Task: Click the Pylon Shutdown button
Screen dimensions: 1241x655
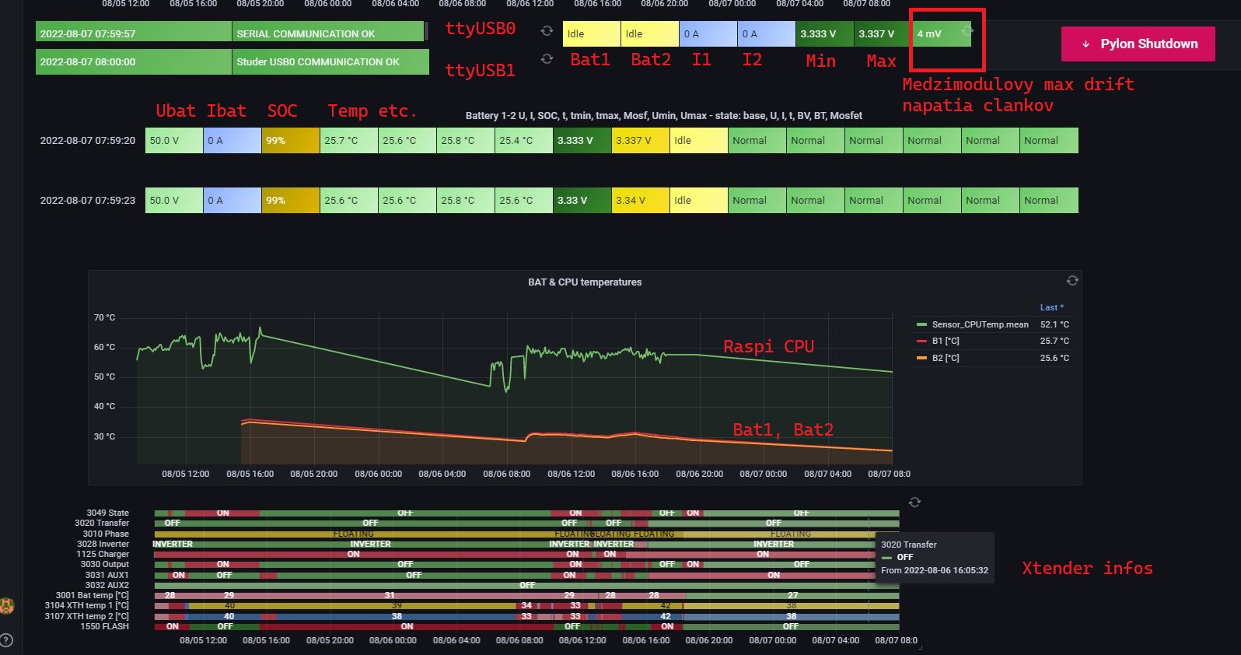Action: (1138, 44)
